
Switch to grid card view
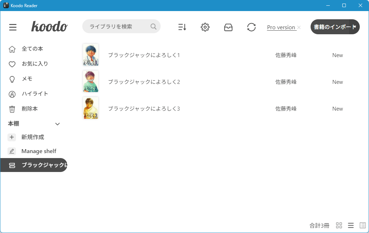(x=339, y=226)
